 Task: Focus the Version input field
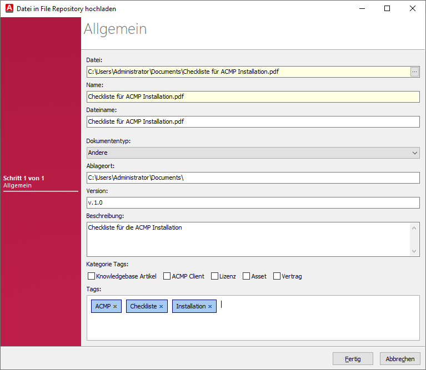click(x=253, y=202)
